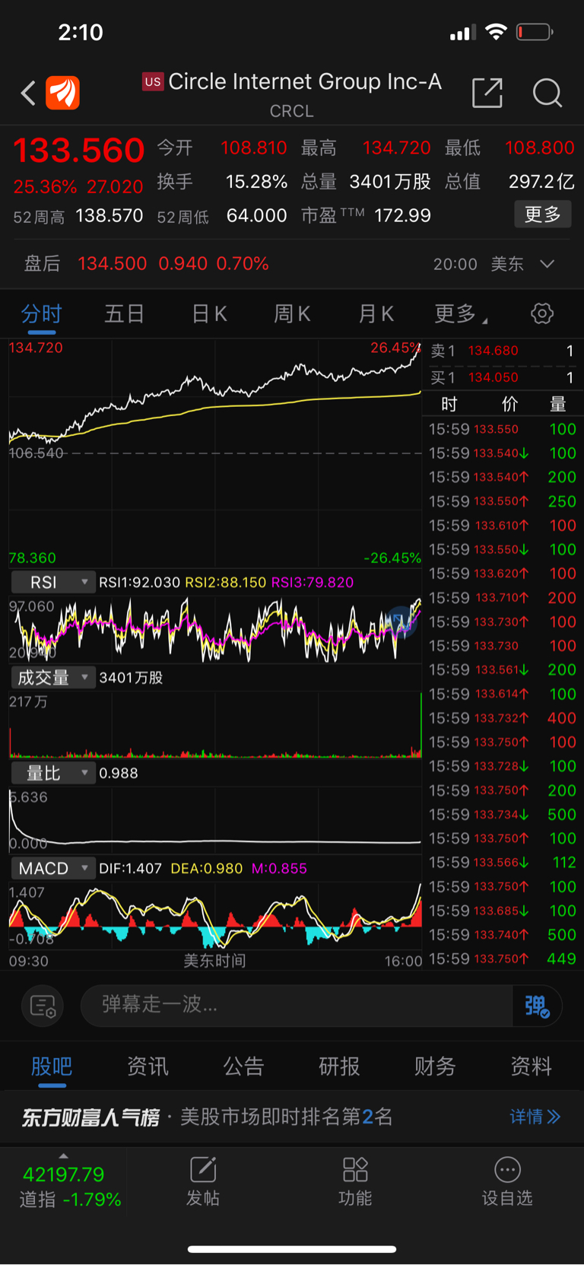The width and height of the screenshot is (584, 1265).
Task: Tap the 总值 297.2亿 market cap value
Action: point(541,182)
